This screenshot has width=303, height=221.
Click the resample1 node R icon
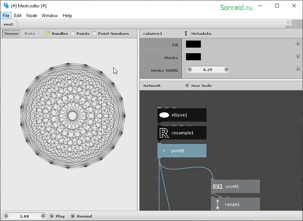[164, 133]
